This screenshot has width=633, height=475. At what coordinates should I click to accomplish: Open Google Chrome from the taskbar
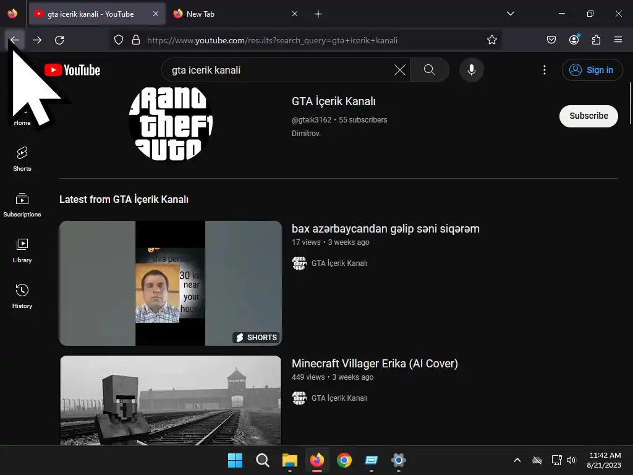pos(344,460)
